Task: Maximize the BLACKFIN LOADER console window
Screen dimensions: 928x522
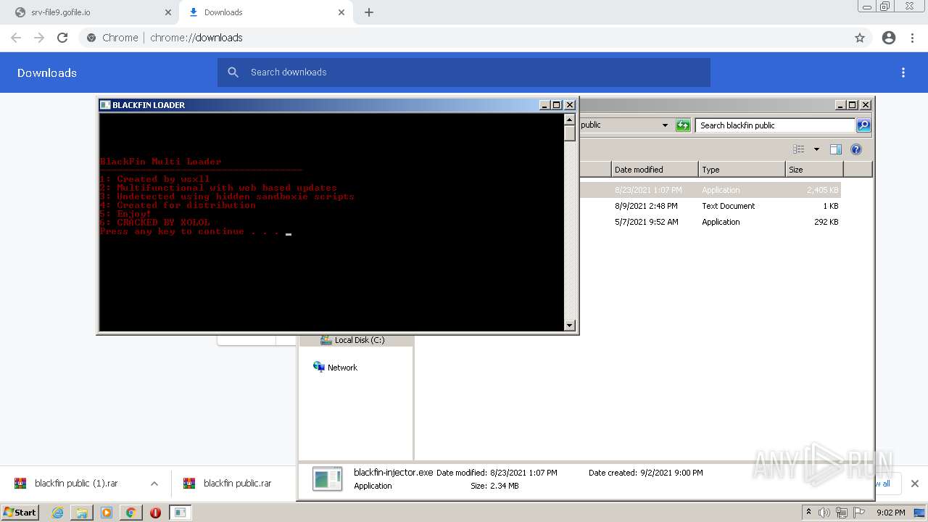Action: (557, 105)
